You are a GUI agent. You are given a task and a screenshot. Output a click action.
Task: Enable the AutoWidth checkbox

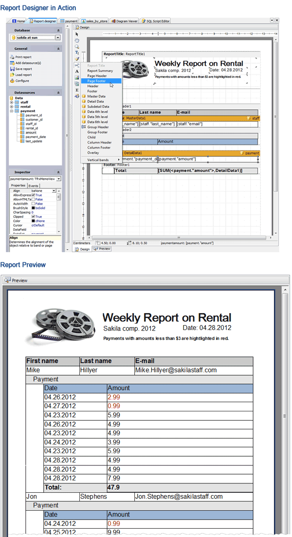(x=33, y=204)
